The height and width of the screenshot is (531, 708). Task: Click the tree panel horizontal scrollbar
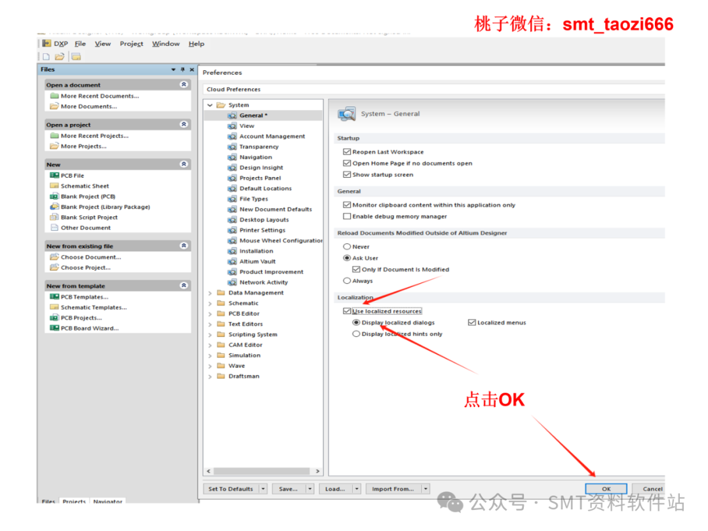pyautogui.click(x=262, y=471)
